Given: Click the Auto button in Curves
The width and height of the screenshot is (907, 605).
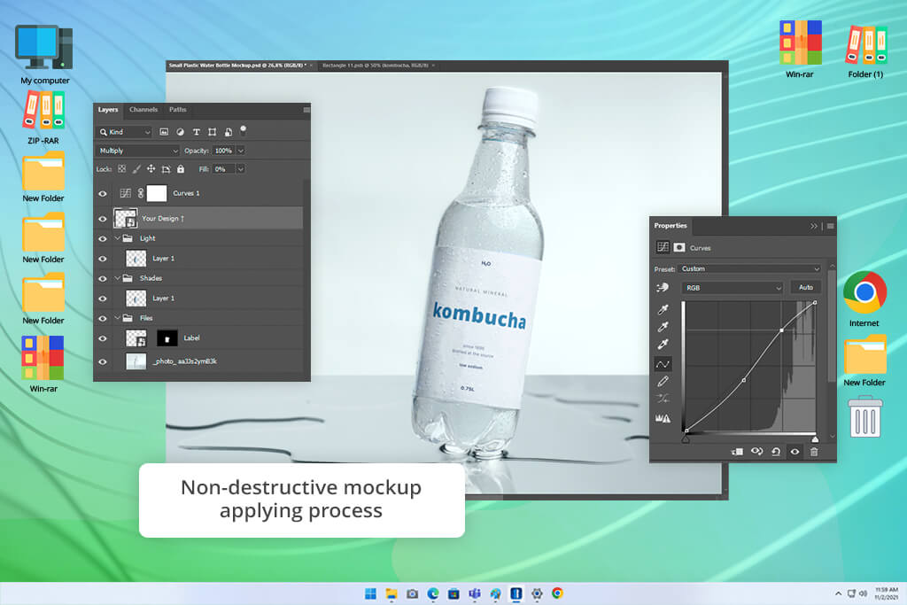Looking at the screenshot, I should point(806,288).
